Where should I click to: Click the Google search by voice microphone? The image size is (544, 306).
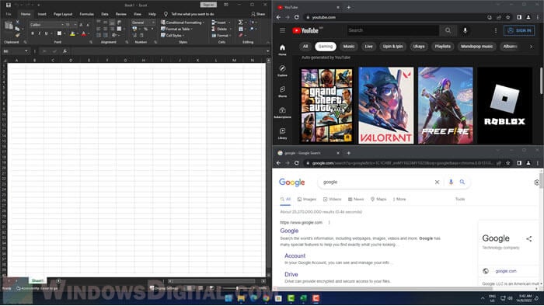[x=451, y=182]
